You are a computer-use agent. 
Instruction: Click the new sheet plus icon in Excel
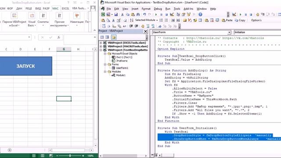pos(10,150)
